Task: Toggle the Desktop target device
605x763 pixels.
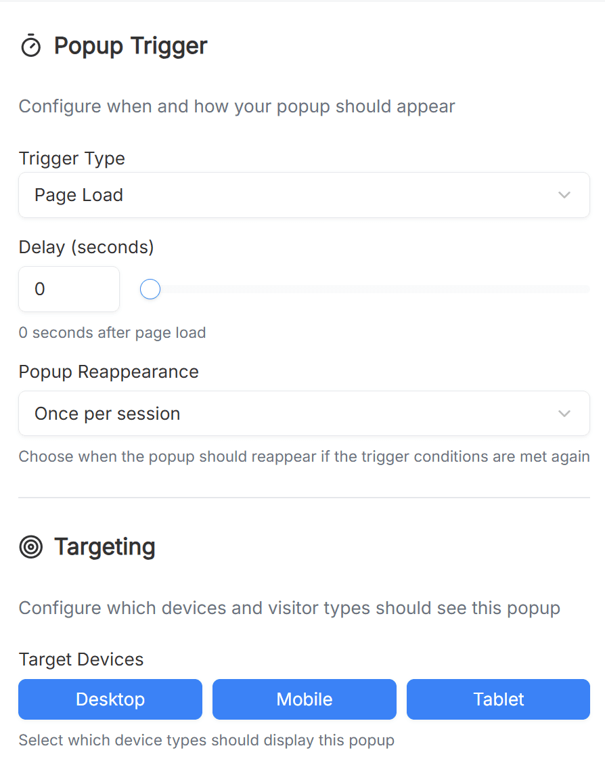Action: click(110, 699)
